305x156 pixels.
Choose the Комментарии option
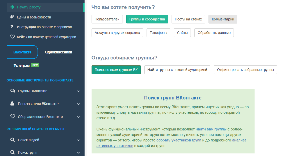click(x=223, y=19)
